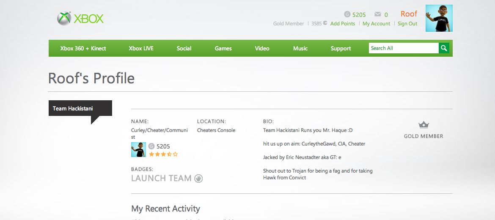Click the Gamerscore G icon beside profile 5205
Viewport: 495px width, 220px height.
pos(151,146)
